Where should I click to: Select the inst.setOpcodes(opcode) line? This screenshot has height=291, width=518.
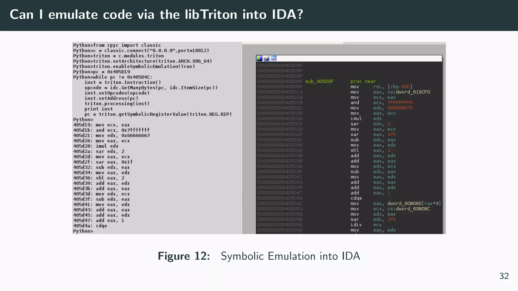coord(117,93)
